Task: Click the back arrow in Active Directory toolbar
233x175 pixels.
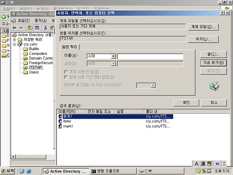Action: click(x=15, y=28)
